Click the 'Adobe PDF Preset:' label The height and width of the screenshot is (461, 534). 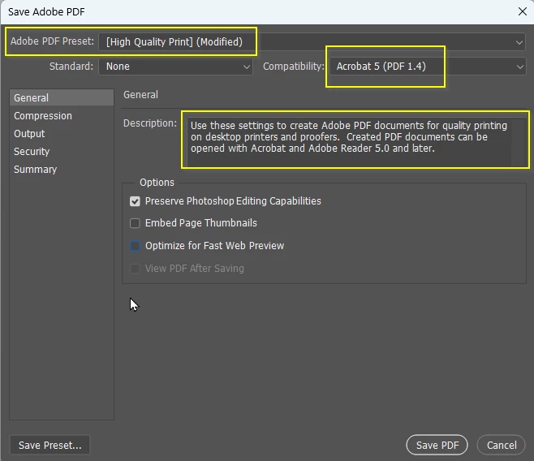click(x=52, y=41)
